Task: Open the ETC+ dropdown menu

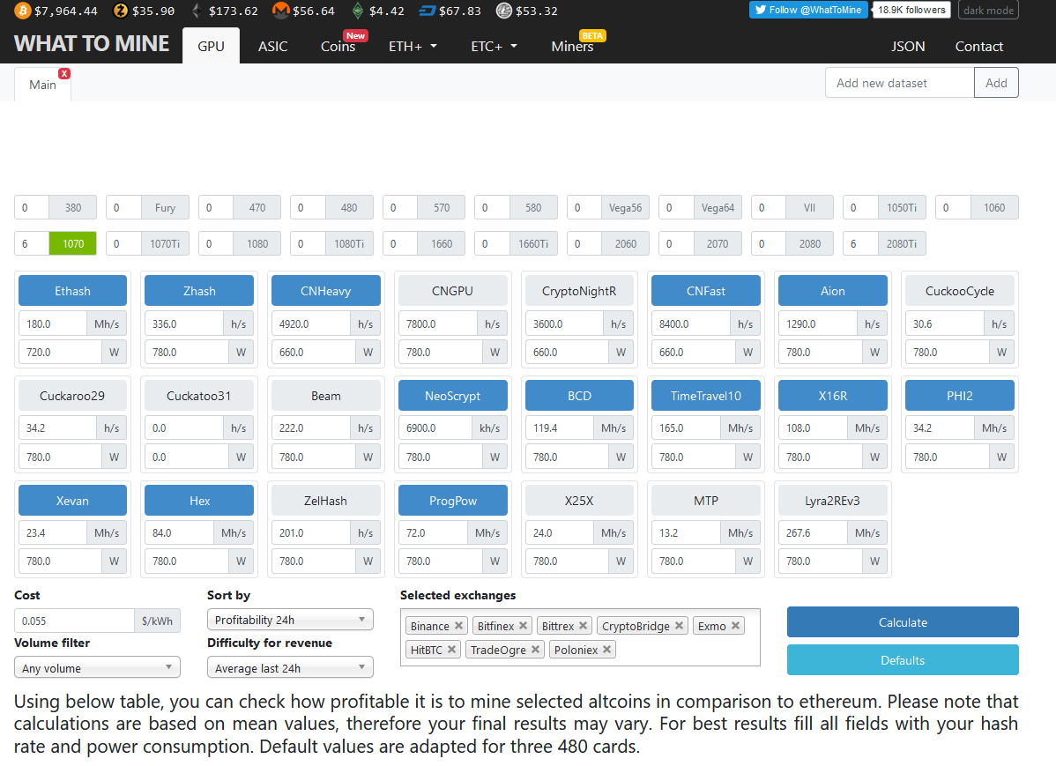Action: [x=495, y=47]
